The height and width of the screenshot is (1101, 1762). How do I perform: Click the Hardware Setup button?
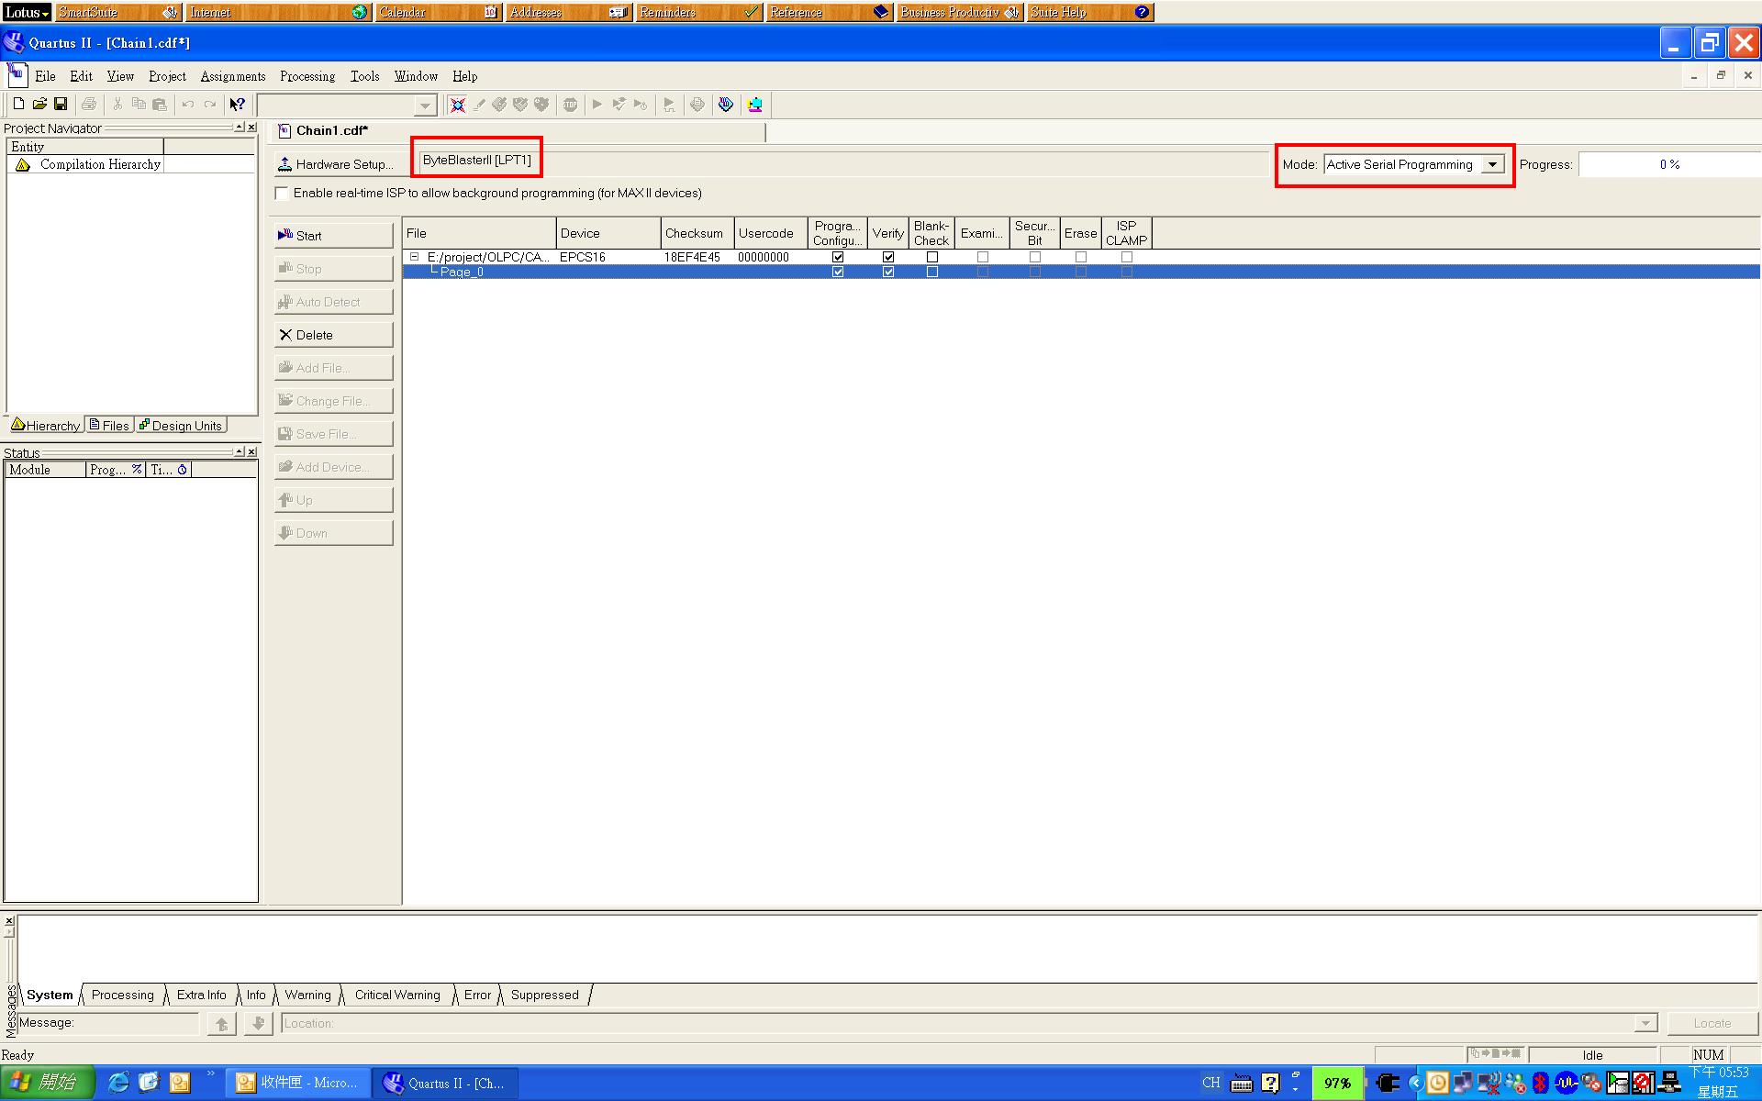click(x=335, y=164)
